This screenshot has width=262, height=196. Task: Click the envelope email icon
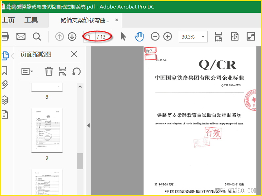click(x=21, y=37)
